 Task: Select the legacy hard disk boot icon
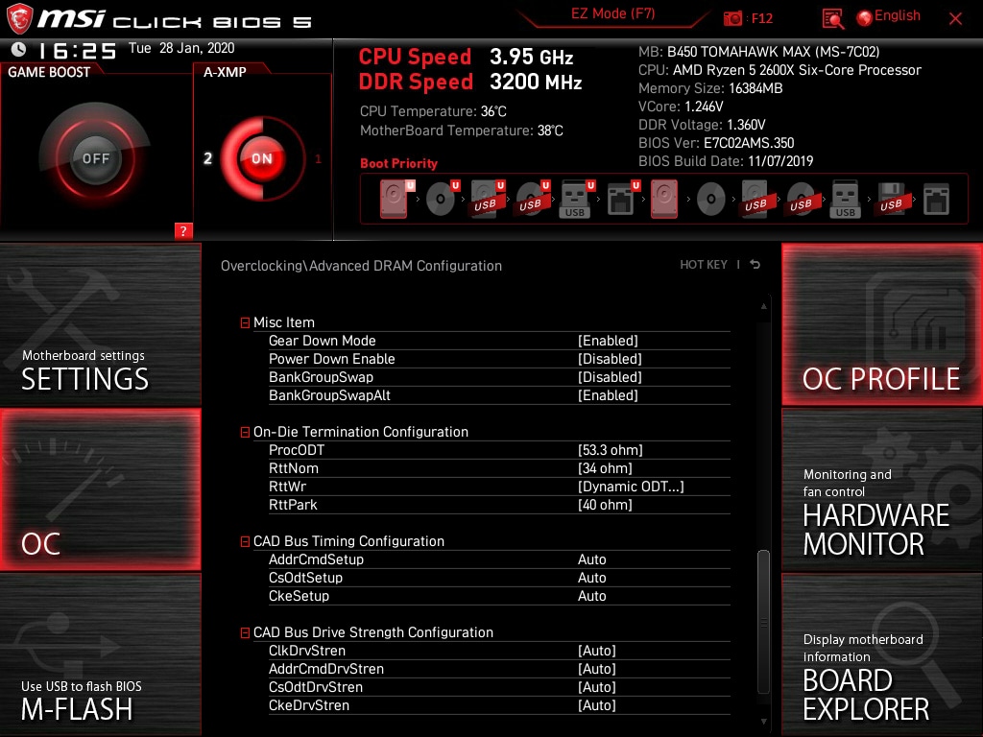click(664, 200)
